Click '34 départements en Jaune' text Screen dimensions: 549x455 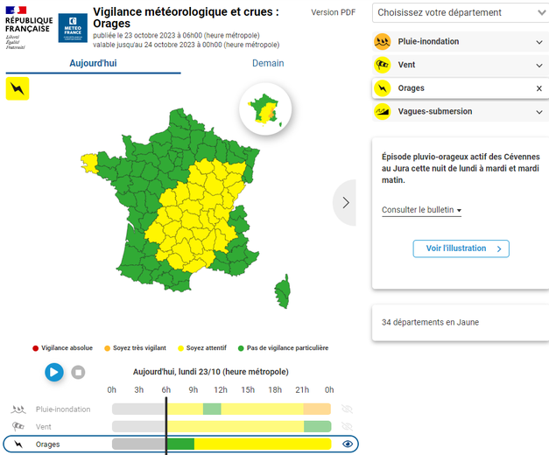[430, 322]
